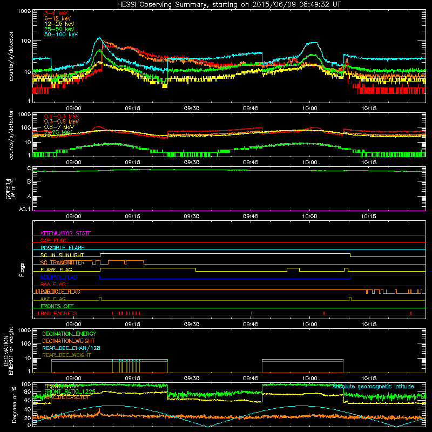Select the yellow 0.8-7 MeV legend label
This screenshot has height=432, width=432.
click(59, 127)
